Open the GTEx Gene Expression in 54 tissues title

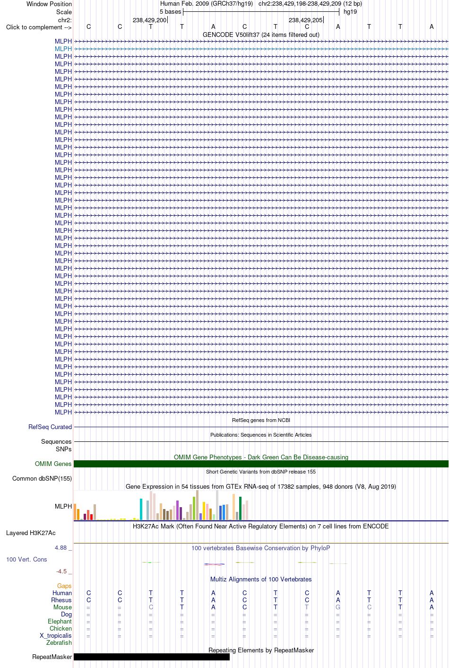pos(261,486)
